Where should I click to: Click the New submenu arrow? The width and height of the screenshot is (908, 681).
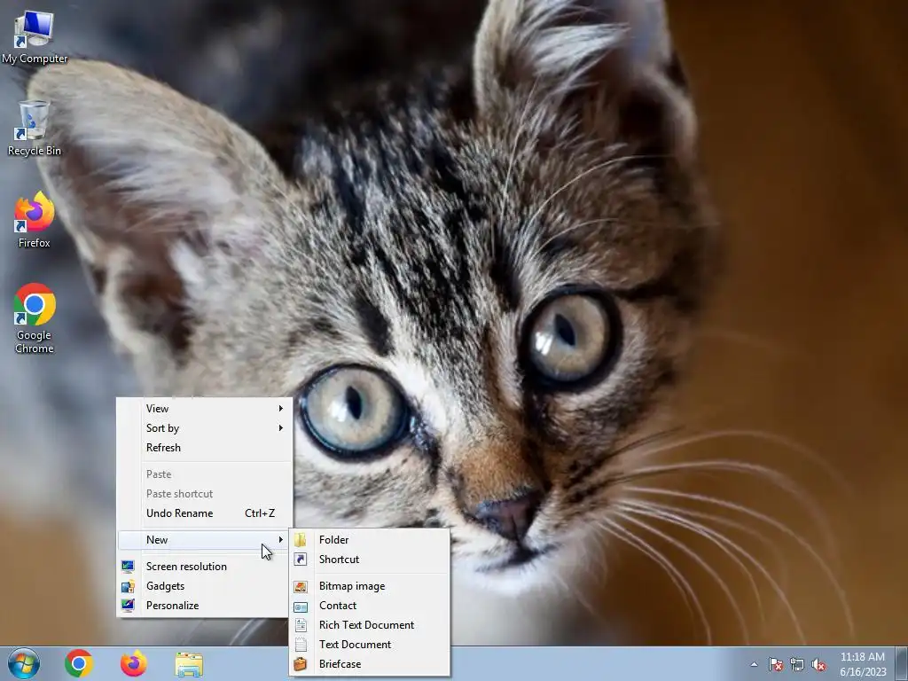click(281, 540)
